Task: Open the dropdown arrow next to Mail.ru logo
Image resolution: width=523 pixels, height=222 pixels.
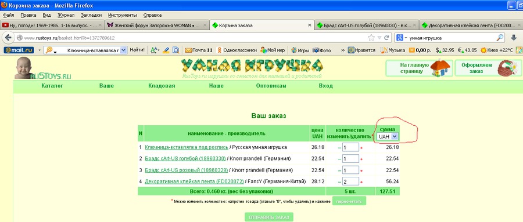Action: tap(40, 50)
